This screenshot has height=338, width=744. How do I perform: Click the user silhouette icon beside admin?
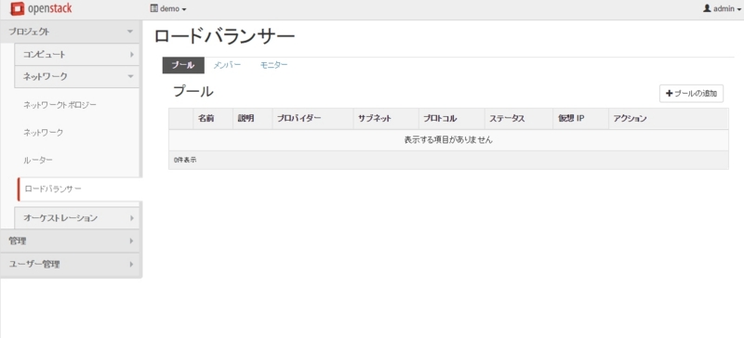pos(707,8)
